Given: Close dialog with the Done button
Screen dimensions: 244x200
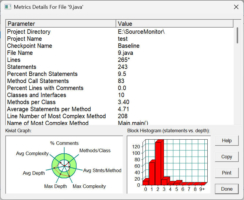Looking at the screenshot, I should (x=227, y=189).
